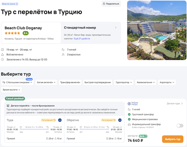The width and height of the screenshot is (187, 147).
Task: Show previous hotel photo with left arrow
Action: click(x=131, y=30)
